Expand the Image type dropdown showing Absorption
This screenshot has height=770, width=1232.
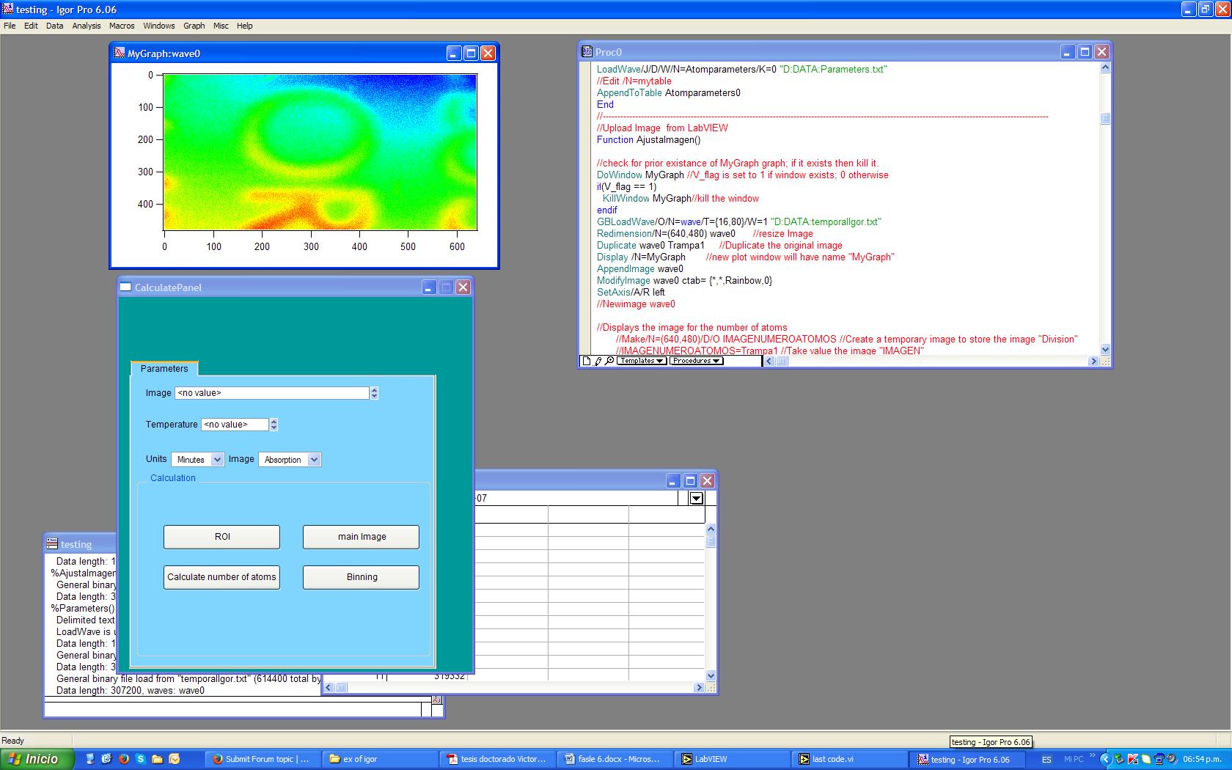click(314, 460)
